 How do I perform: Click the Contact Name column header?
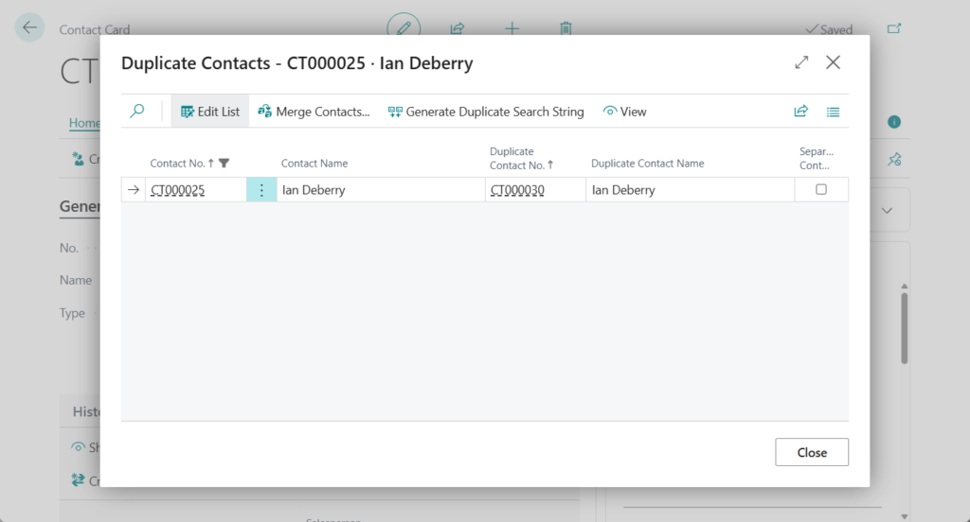point(314,164)
